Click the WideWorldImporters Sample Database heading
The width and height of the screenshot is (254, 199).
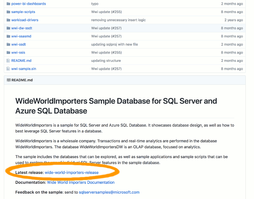116,106
